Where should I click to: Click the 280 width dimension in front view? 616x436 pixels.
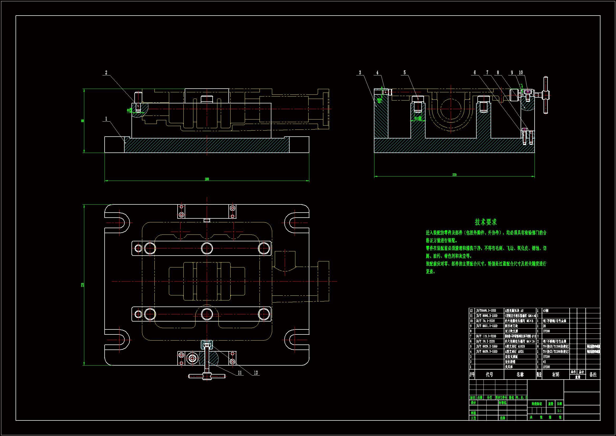207,179
